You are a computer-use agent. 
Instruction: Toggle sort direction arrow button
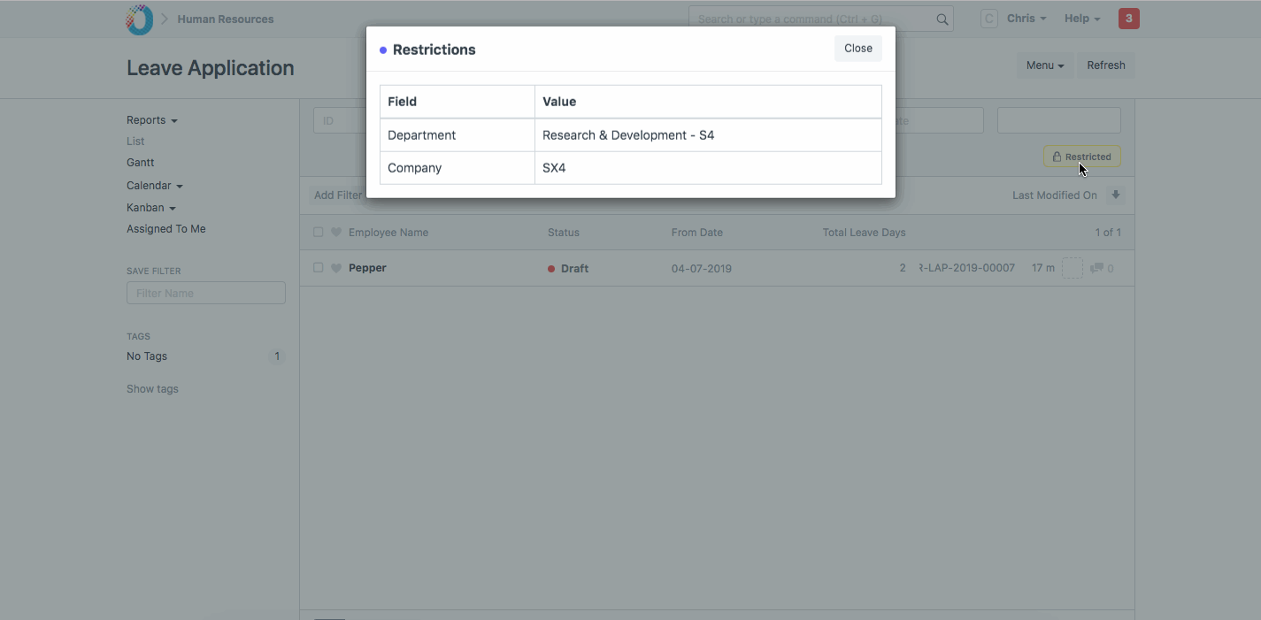click(x=1116, y=195)
